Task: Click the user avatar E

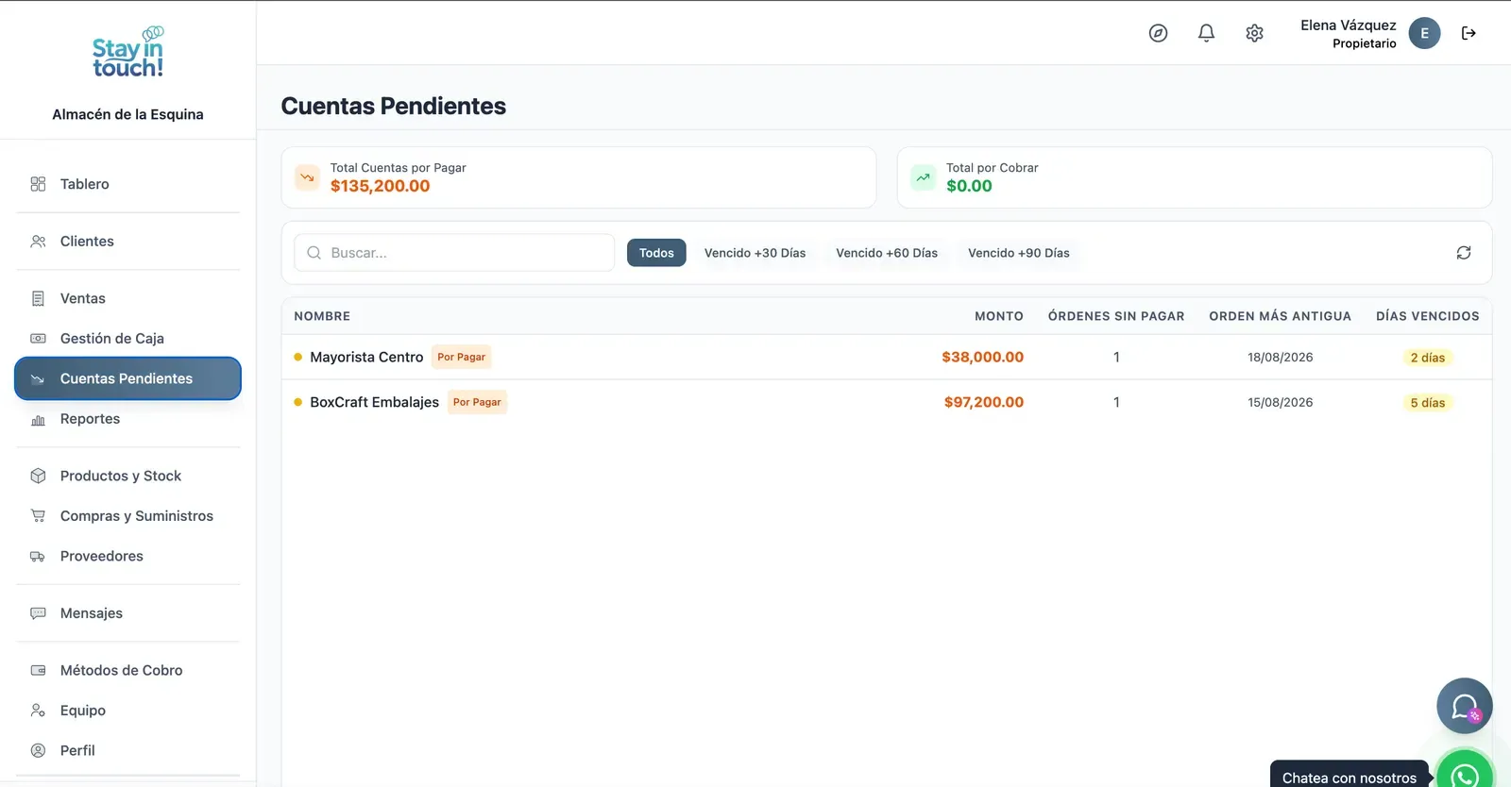Action: [x=1424, y=33]
